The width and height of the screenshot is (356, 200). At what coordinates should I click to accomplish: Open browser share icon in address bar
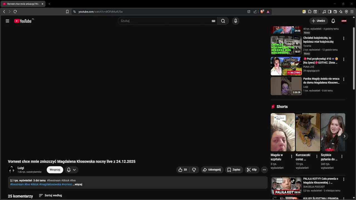[255, 12]
